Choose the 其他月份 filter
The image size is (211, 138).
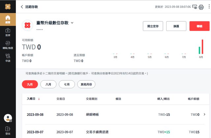(x=86, y=84)
